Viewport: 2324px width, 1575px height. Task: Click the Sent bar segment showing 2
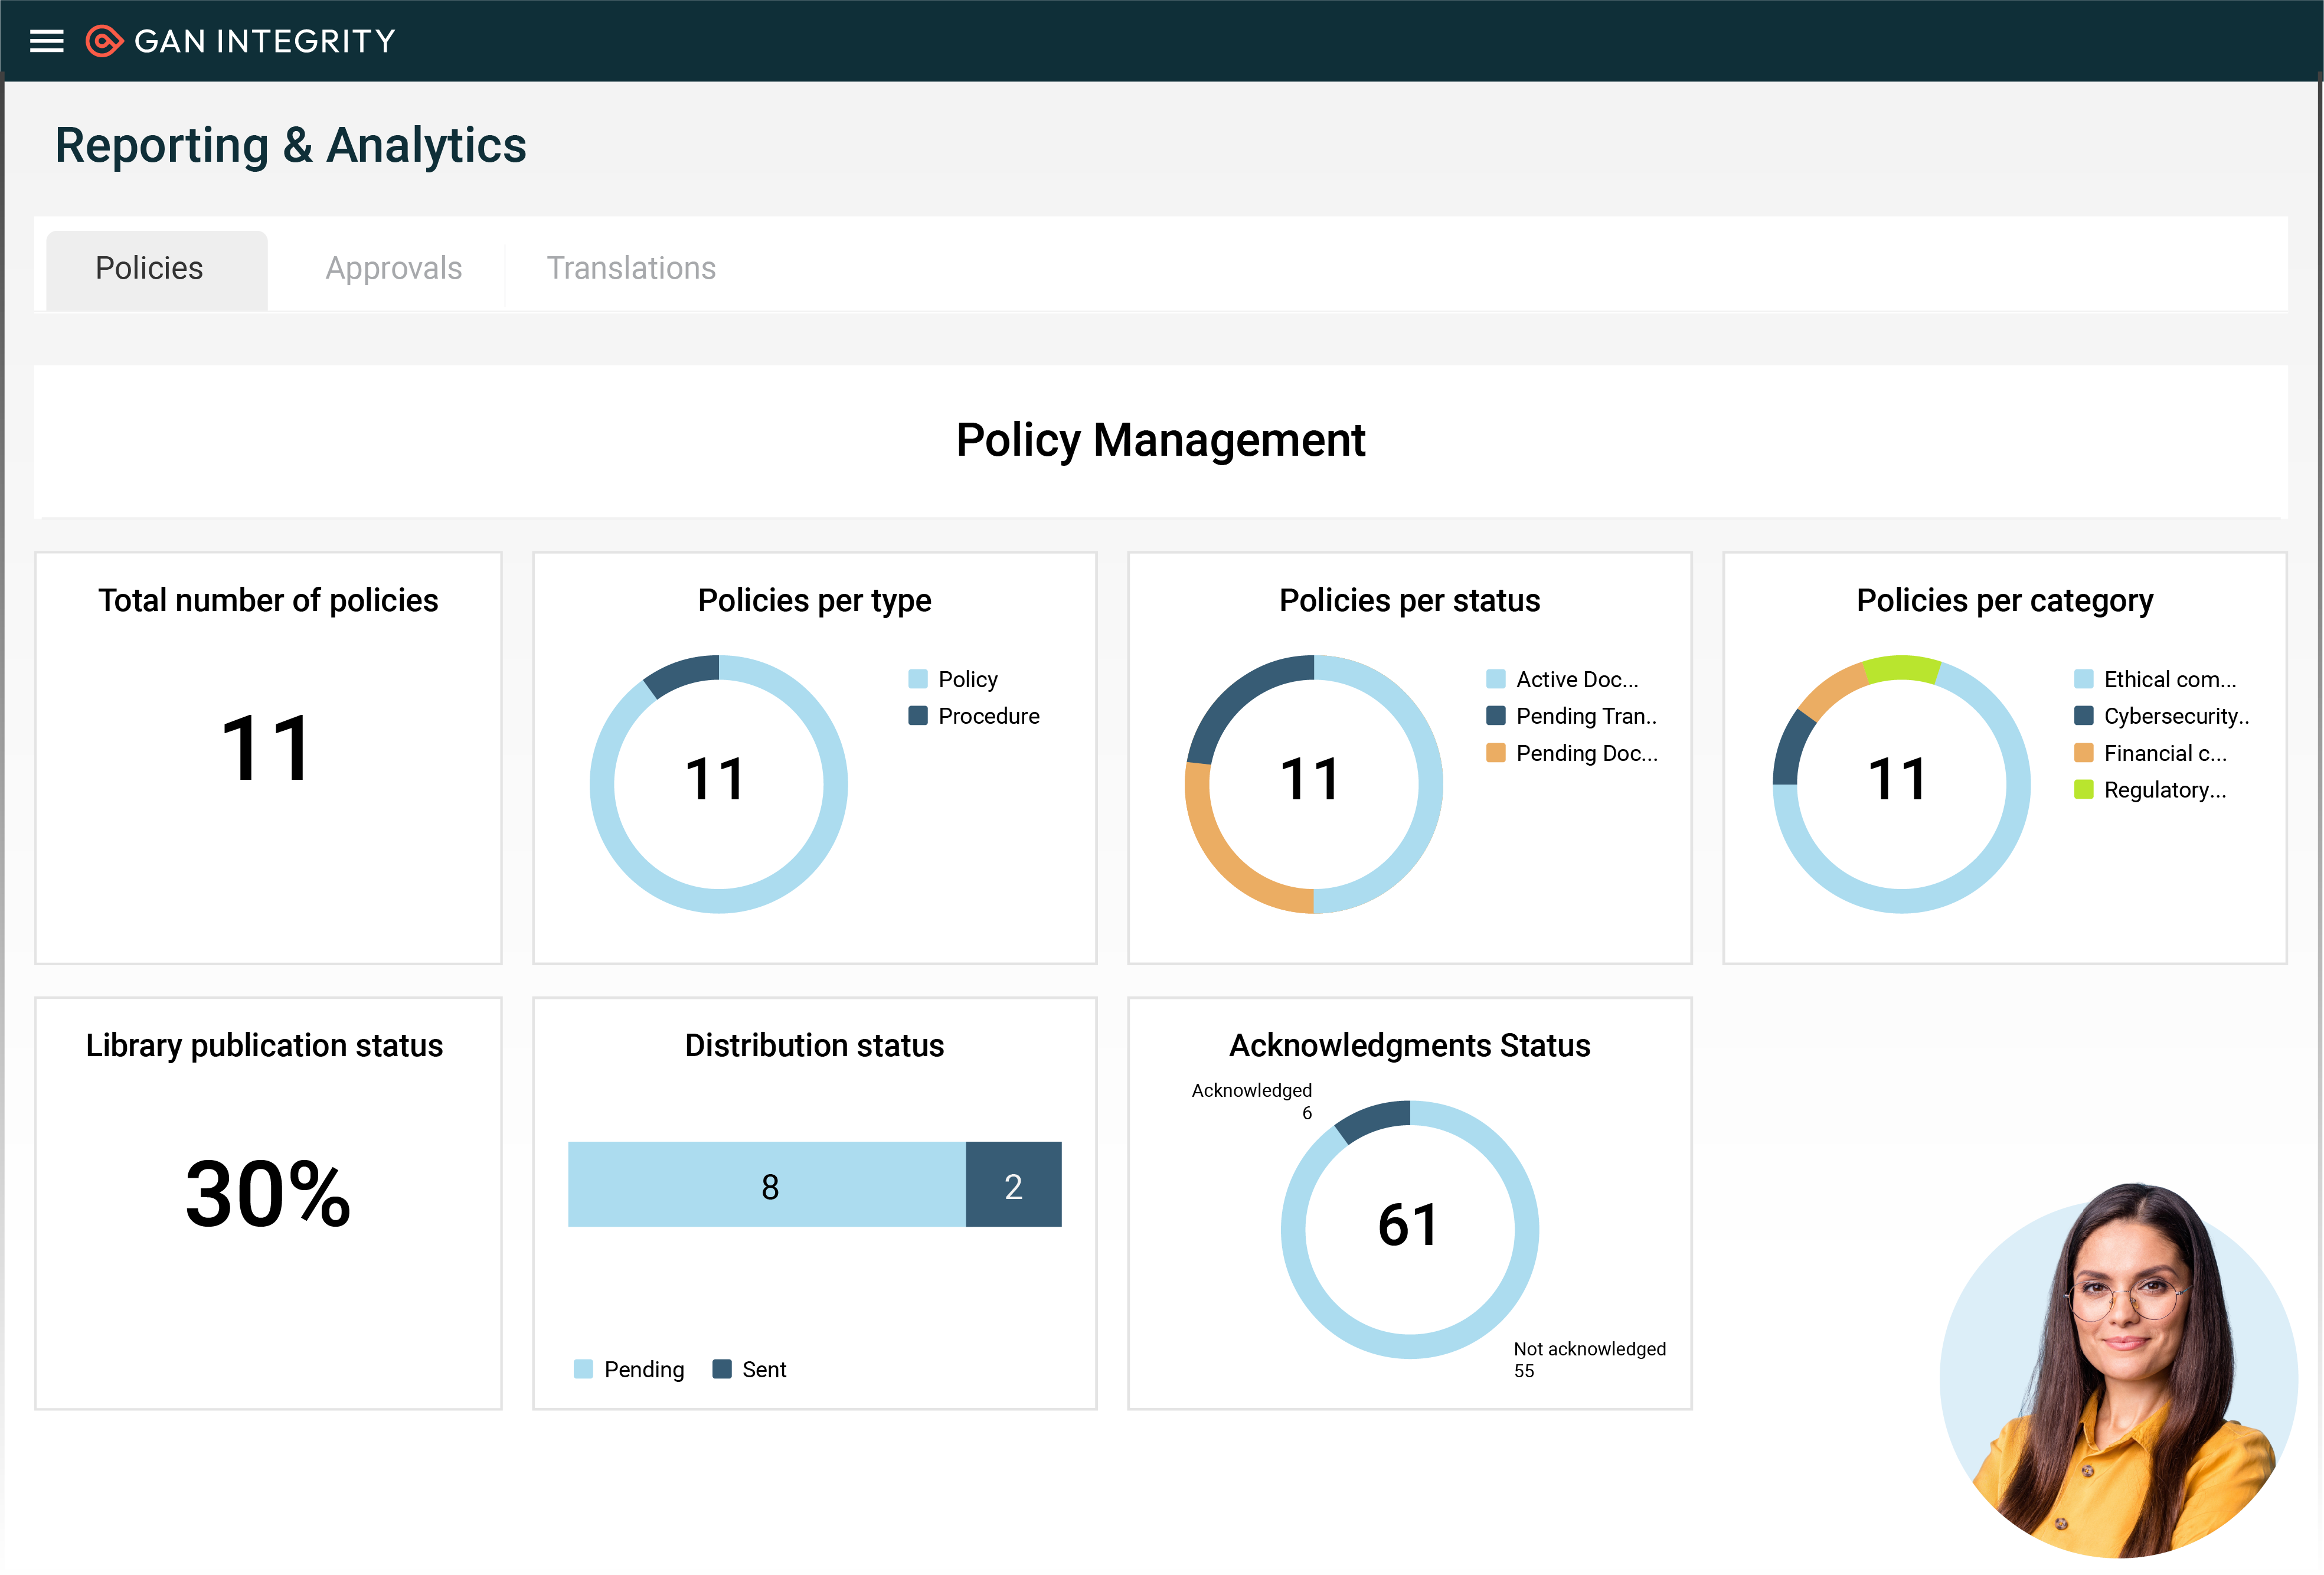[1013, 1185]
